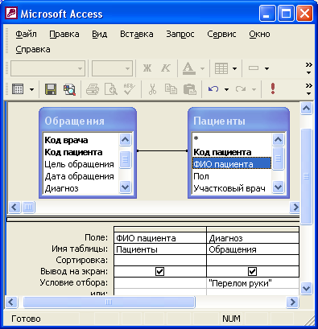Open gridlines dropdown arrow
Image resolution: width=318 pixels, height=329 pixels.
coord(234,68)
